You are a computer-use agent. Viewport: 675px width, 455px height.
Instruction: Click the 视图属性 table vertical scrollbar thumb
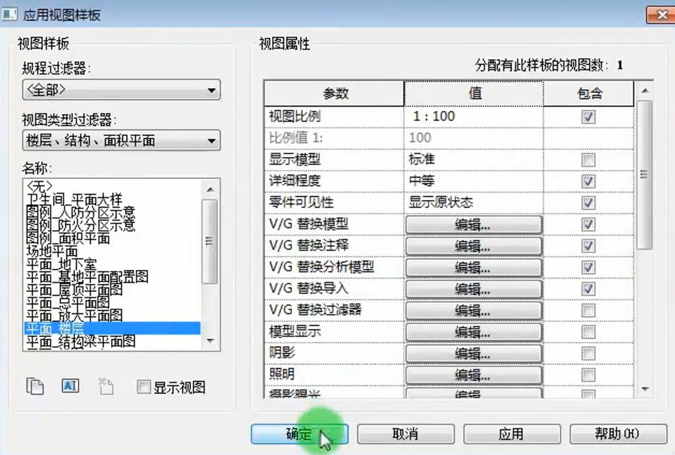pos(644,175)
